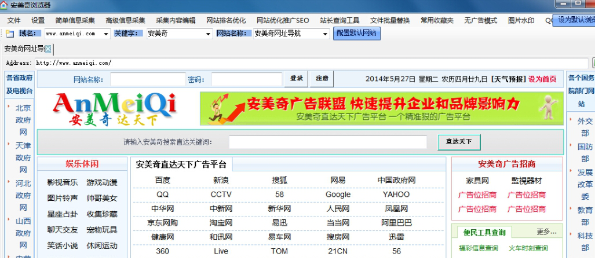Open the 凤凰网 link

click(x=396, y=209)
